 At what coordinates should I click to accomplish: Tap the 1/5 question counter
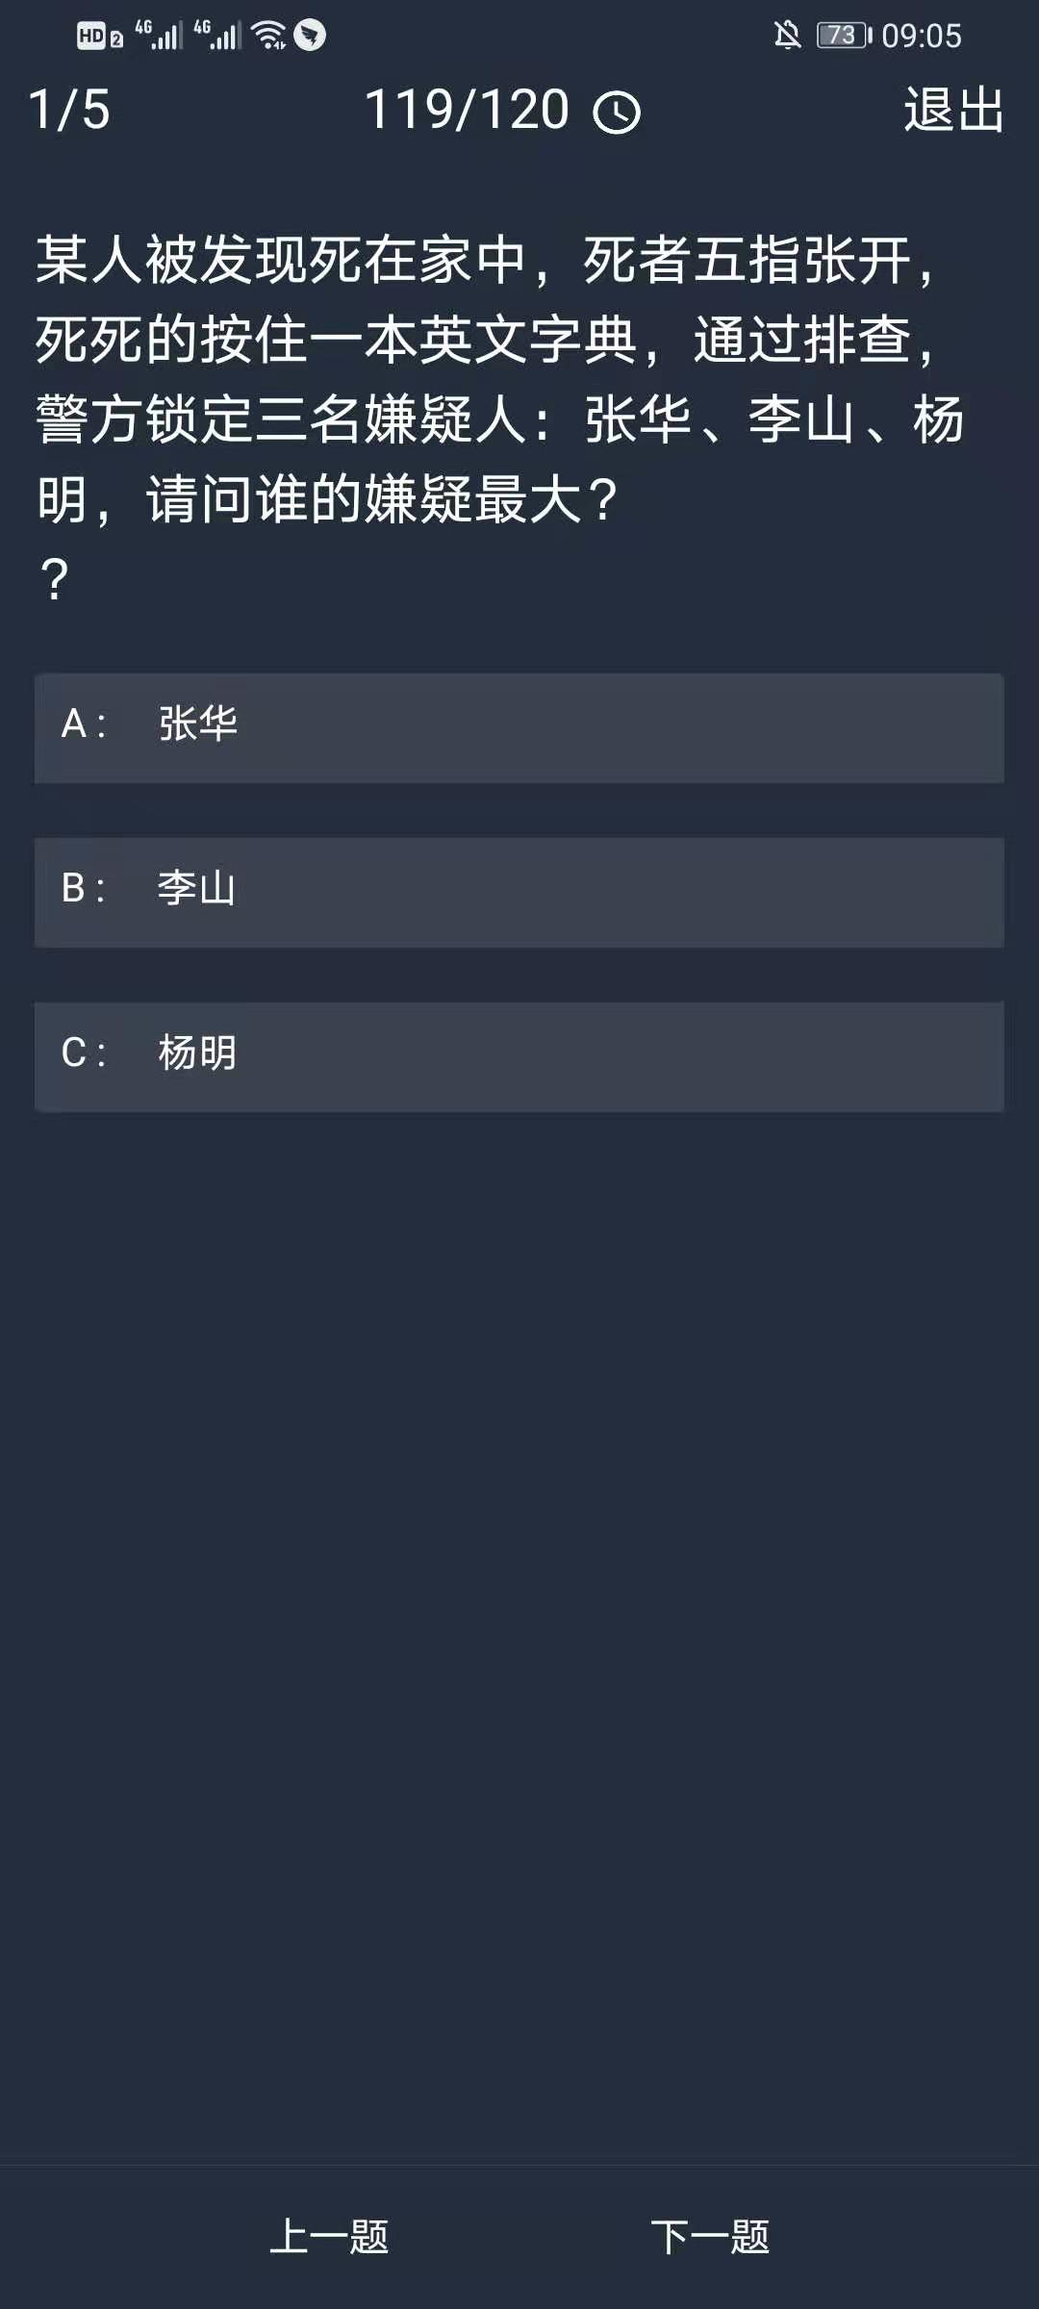coord(69,110)
